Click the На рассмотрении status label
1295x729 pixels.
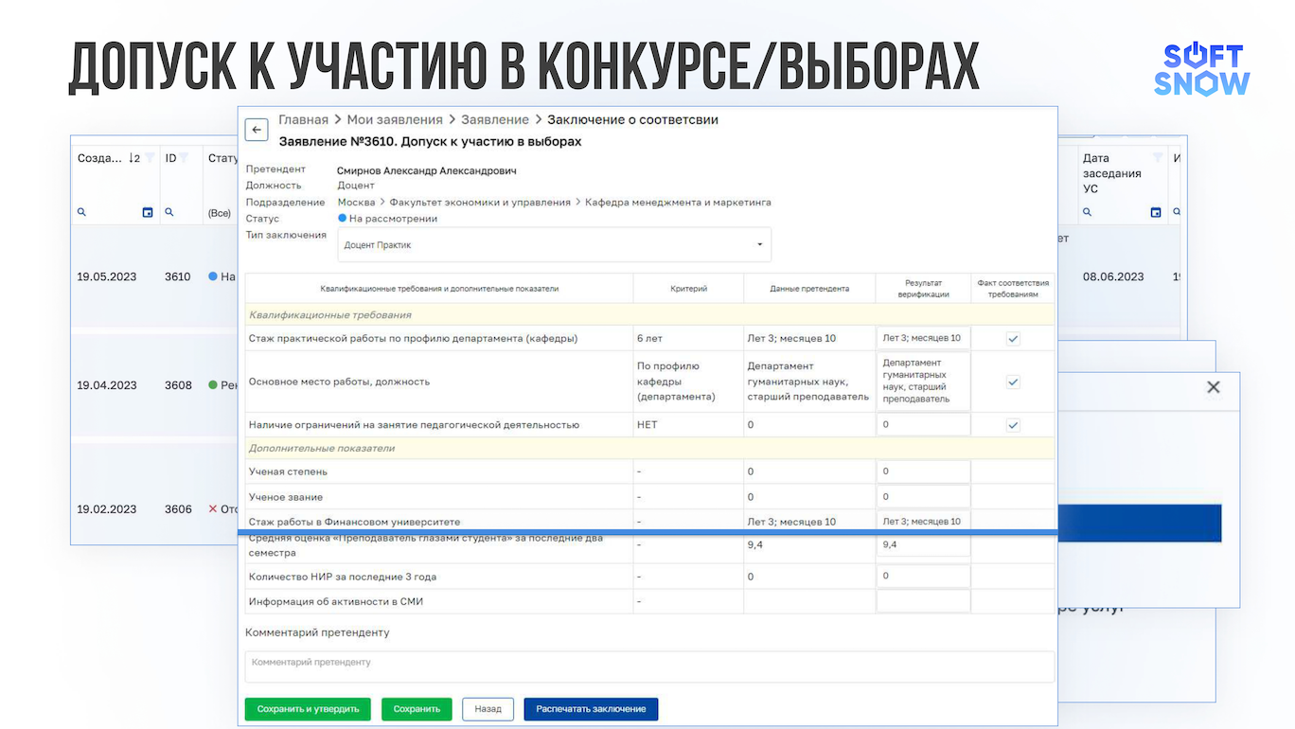[393, 219]
